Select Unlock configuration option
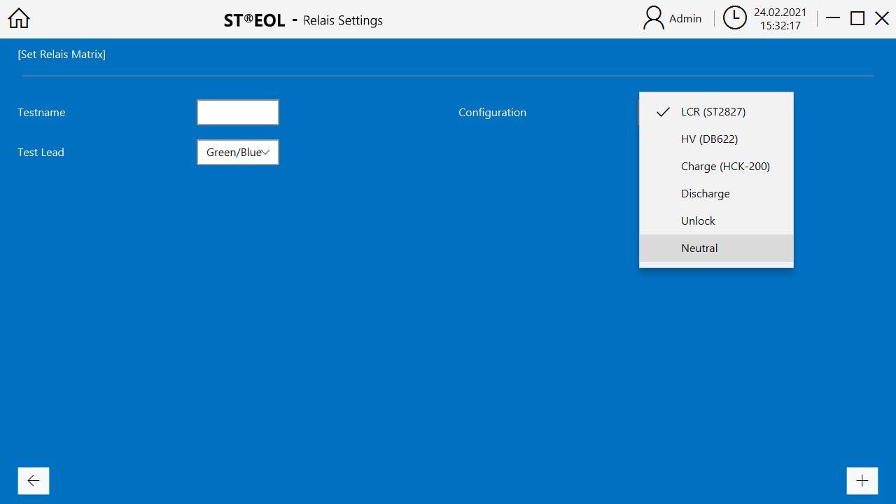The image size is (896, 504). point(698,221)
